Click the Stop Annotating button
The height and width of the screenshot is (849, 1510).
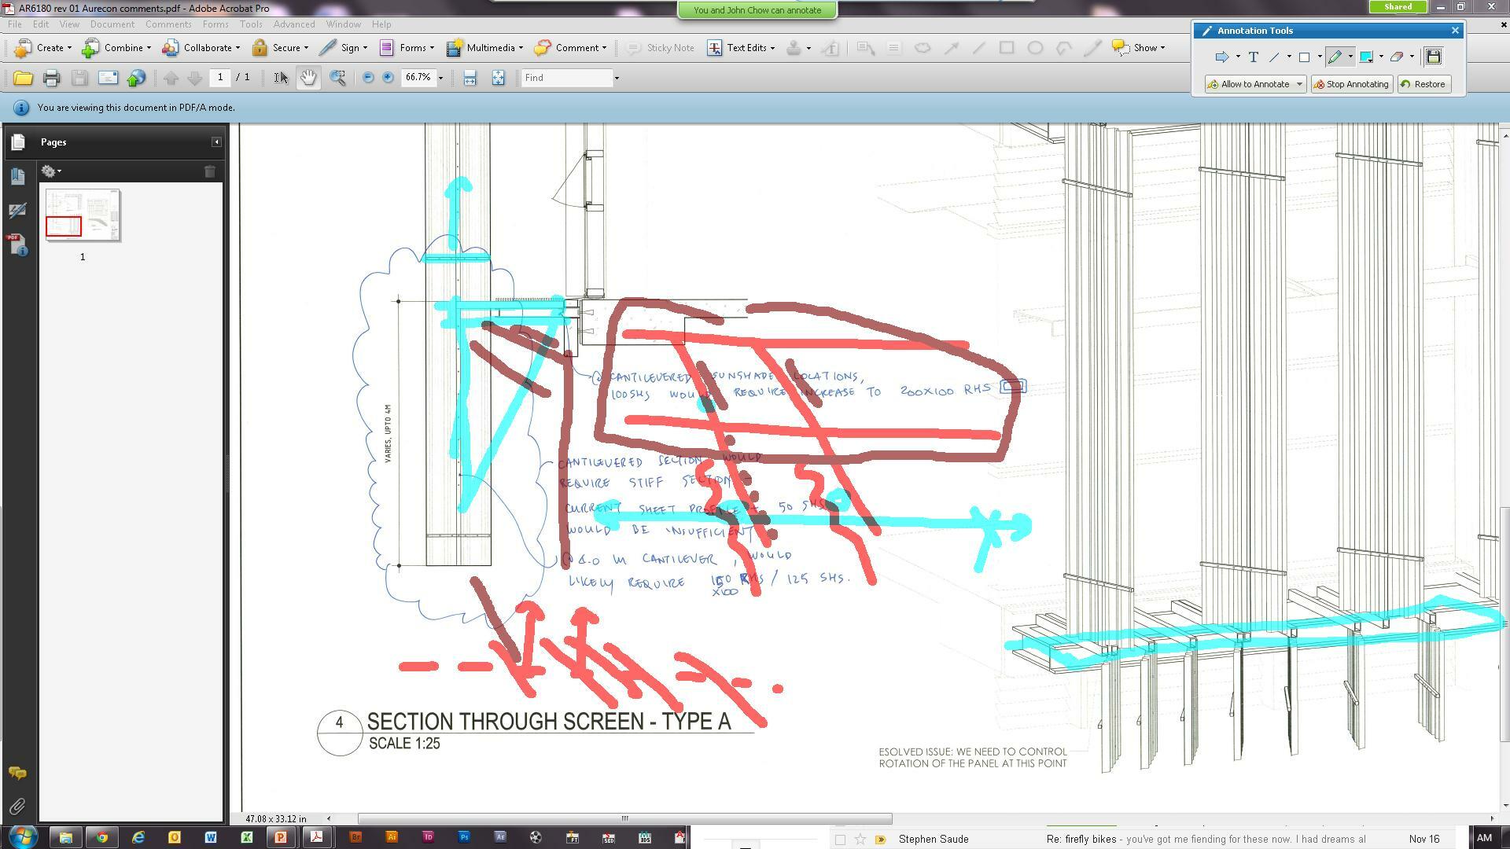point(1352,84)
